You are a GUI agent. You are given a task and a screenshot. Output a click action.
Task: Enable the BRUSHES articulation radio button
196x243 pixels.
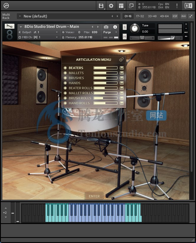pos(65,78)
